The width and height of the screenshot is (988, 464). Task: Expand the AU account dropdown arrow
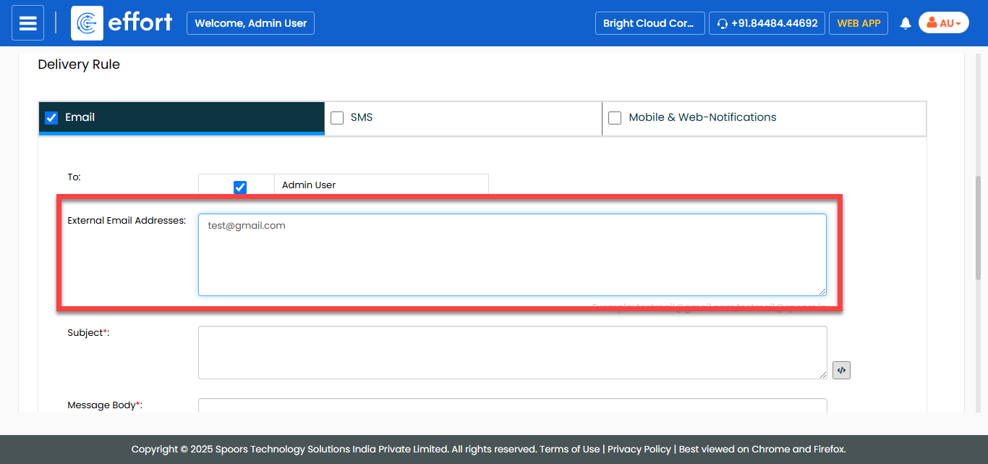click(958, 24)
